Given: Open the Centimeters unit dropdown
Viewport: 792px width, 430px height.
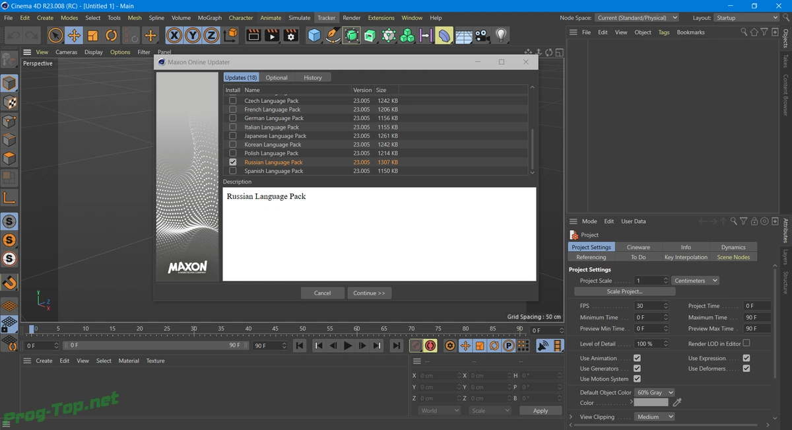Looking at the screenshot, I should (696, 281).
